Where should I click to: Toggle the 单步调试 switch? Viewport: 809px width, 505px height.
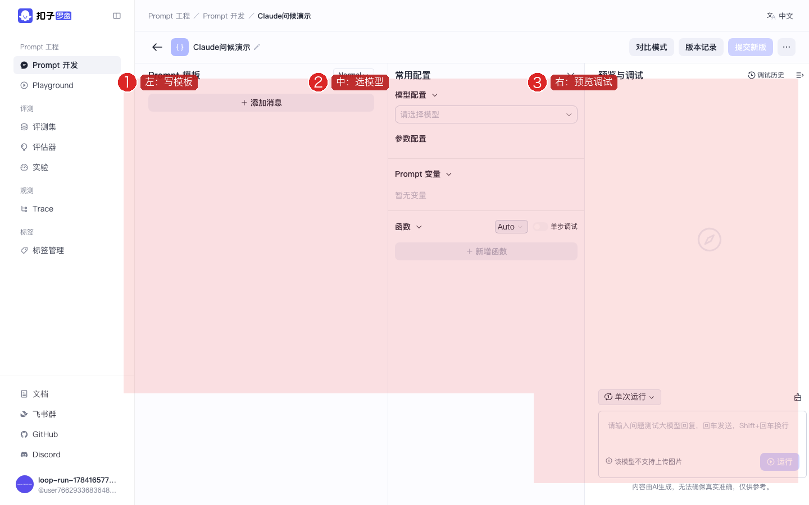[540, 227]
